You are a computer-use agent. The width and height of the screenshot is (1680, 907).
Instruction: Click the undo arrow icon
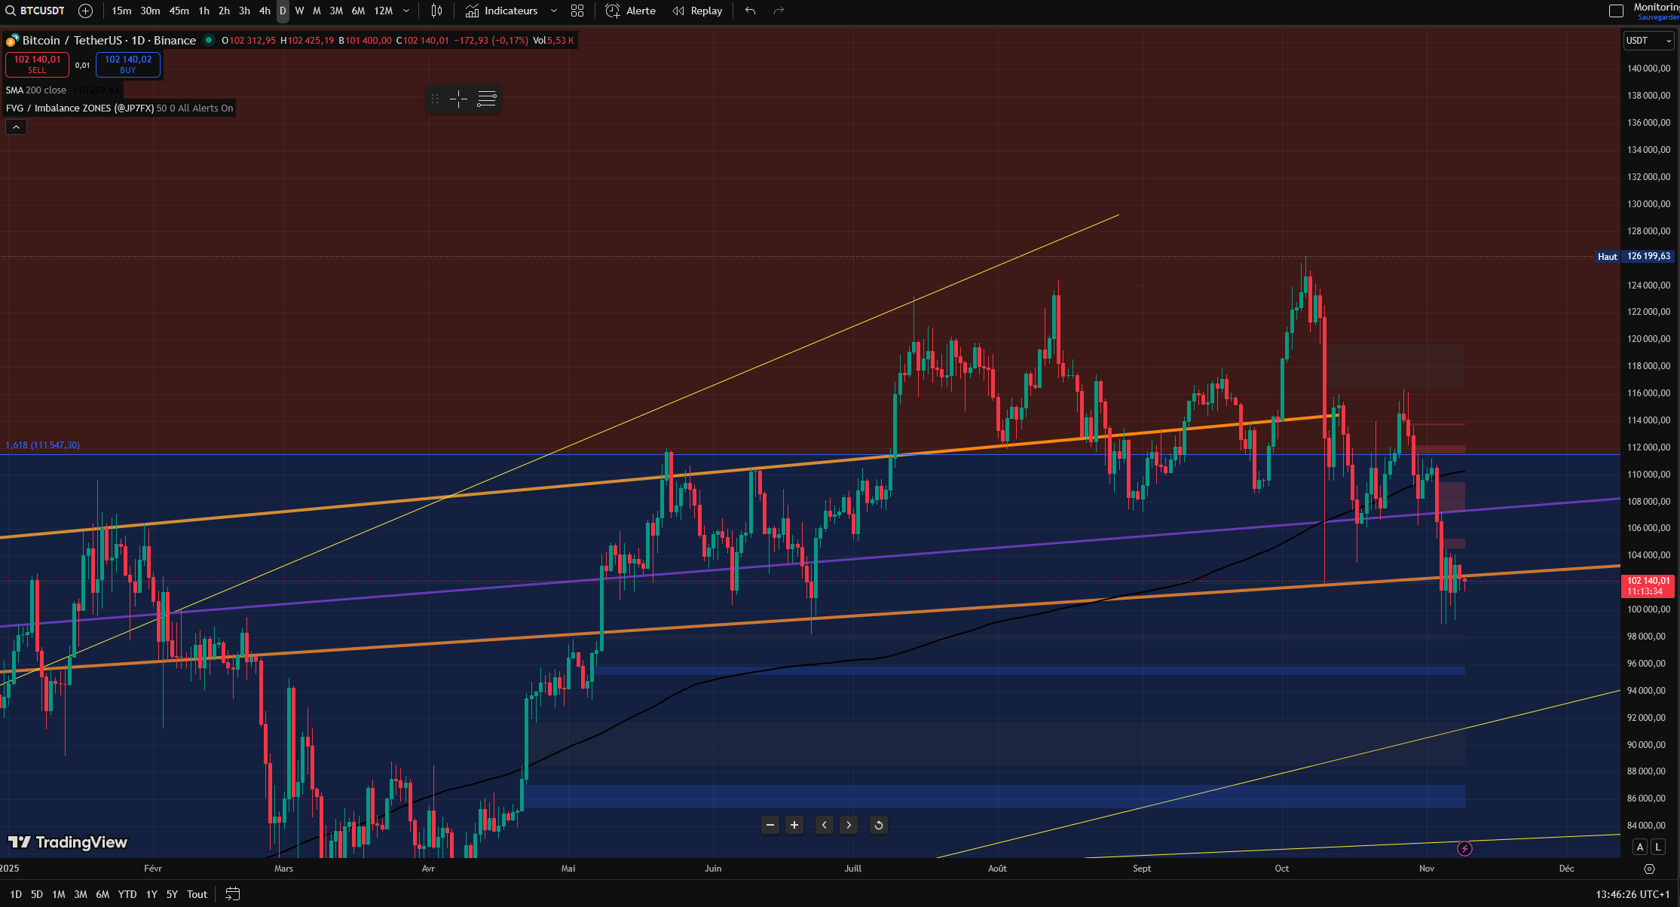(x=750, y=11)
